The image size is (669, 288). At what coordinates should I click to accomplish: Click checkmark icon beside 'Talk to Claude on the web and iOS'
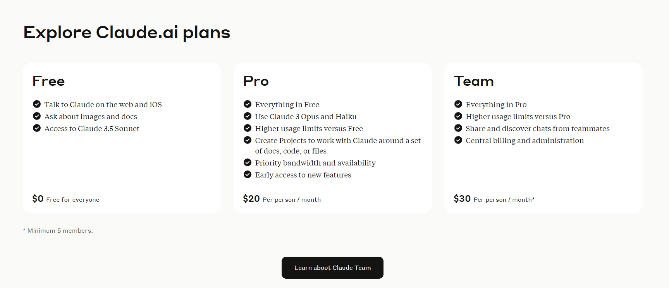(x=37, y=104)
